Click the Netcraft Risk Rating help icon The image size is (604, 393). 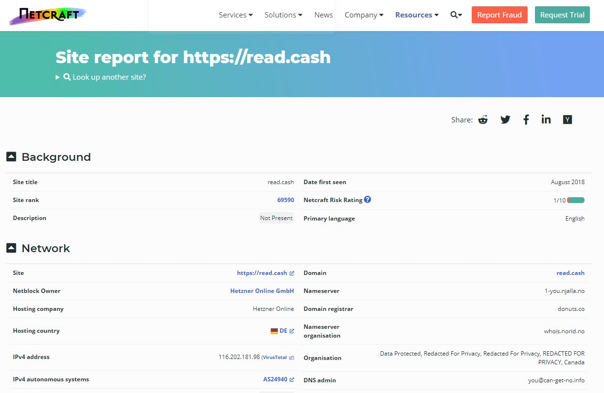pyautogui.click(x=368, y=199)
